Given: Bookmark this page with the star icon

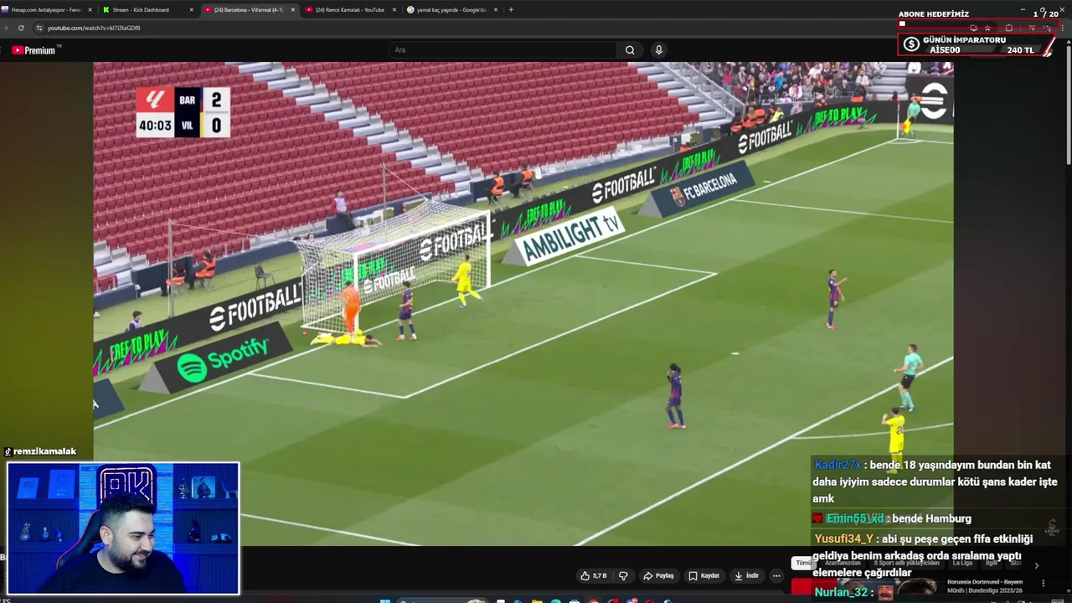Looking at the screenshot, I should point(987,28).
